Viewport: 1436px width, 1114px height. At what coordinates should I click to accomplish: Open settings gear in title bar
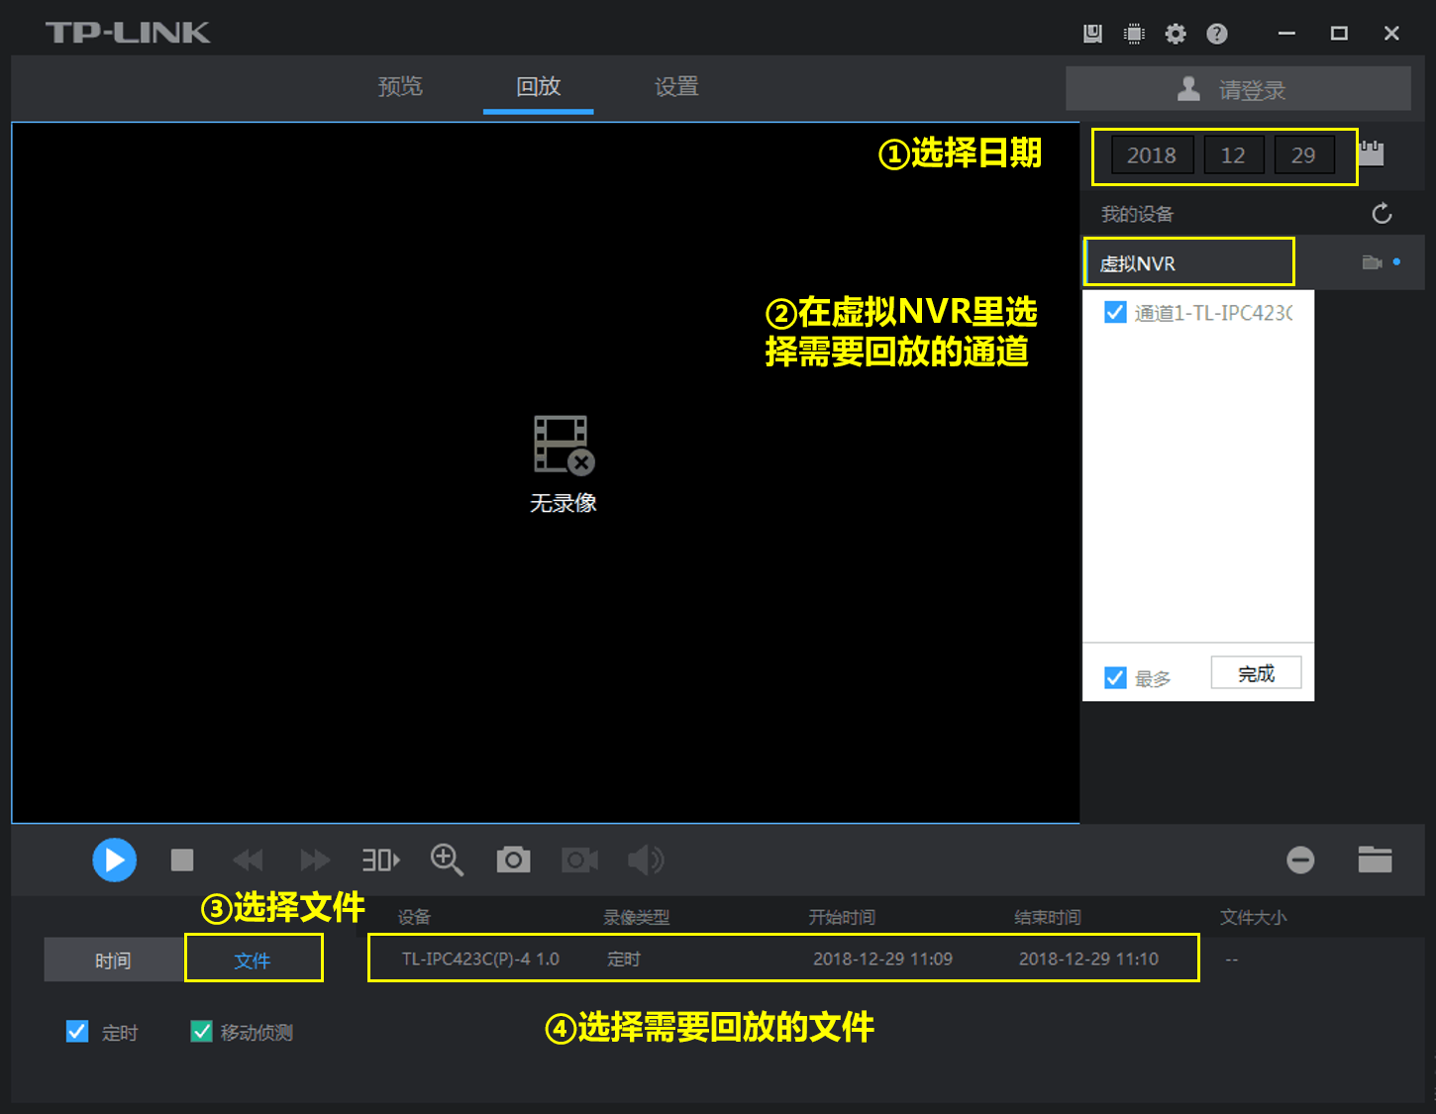click(x=1176, y=34)
